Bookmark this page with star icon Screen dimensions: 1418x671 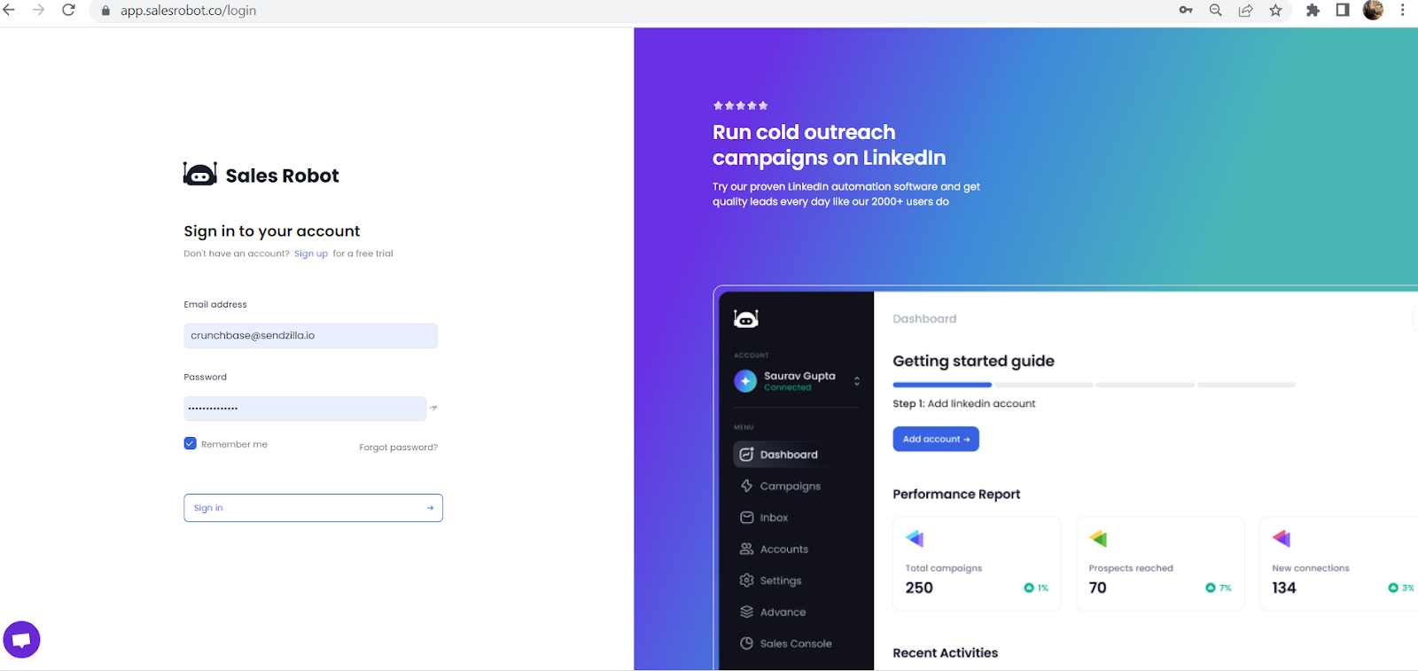click(x=1275, y=11)
